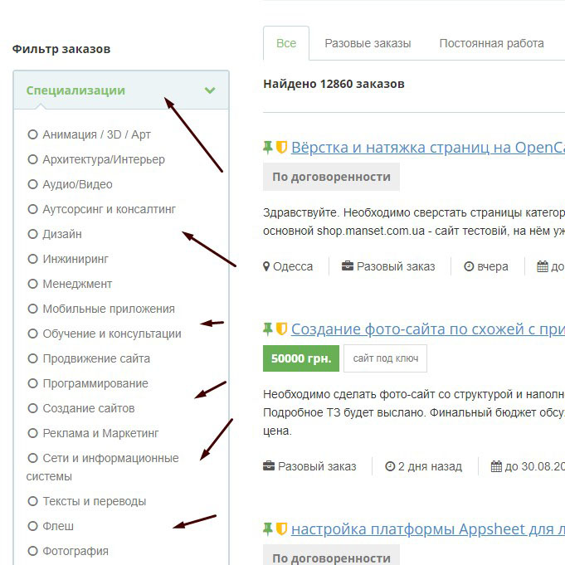The height and width of the screenshot is (565, 565).
Task: Select the Инжиниринг radio option
Action: 33,259
